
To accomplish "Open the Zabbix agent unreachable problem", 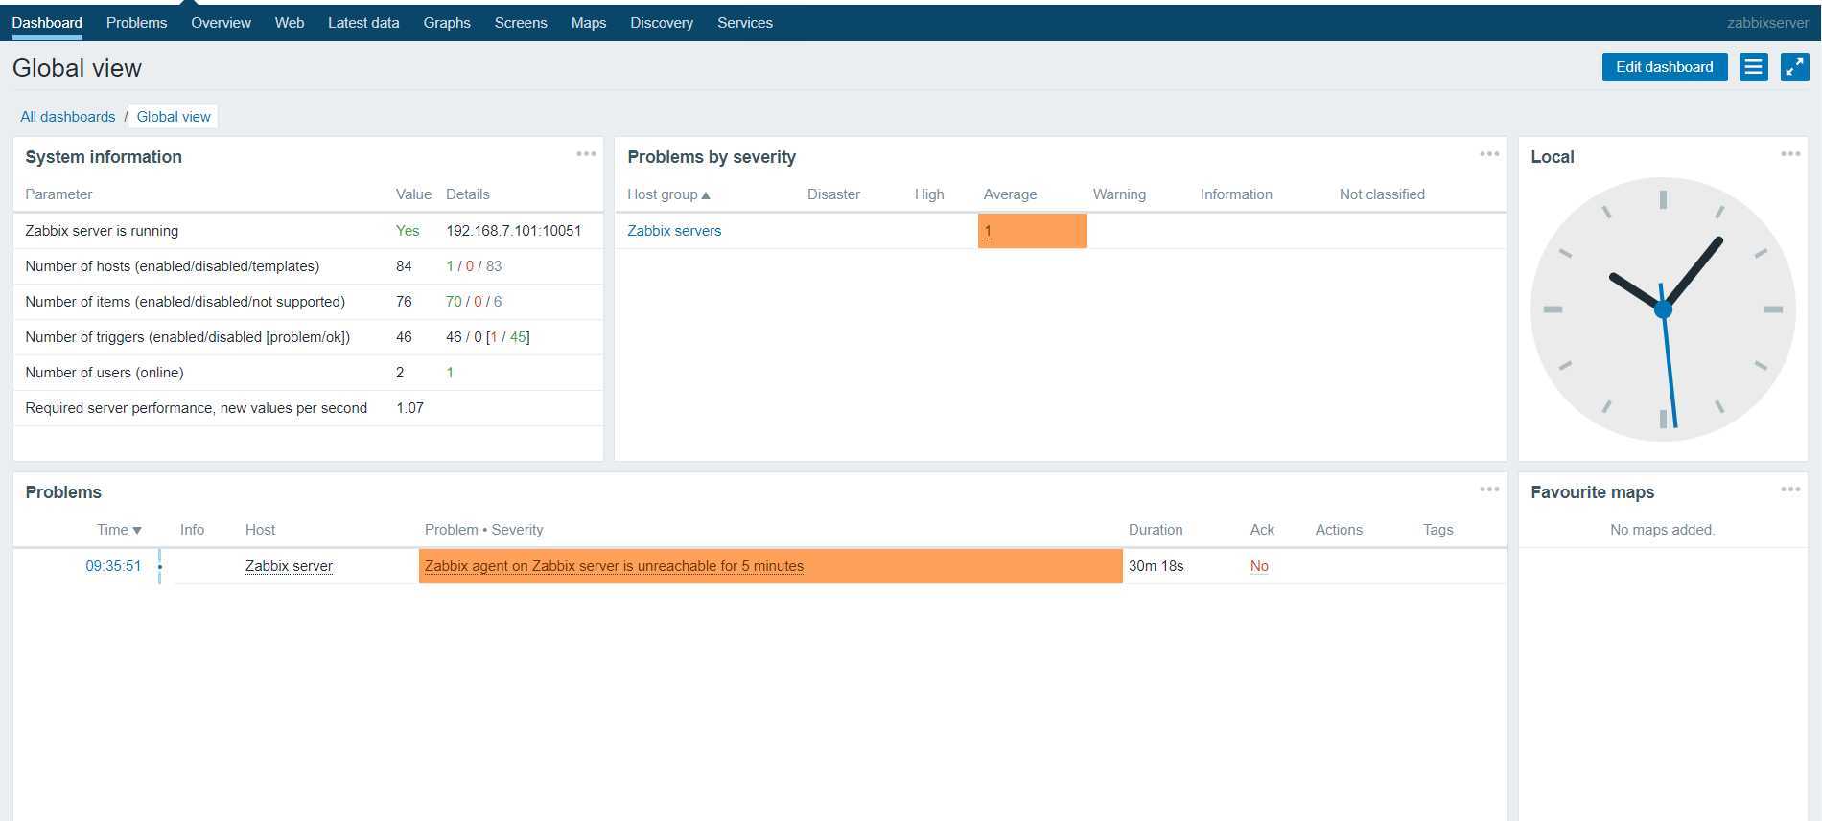I will coord(614,566).
